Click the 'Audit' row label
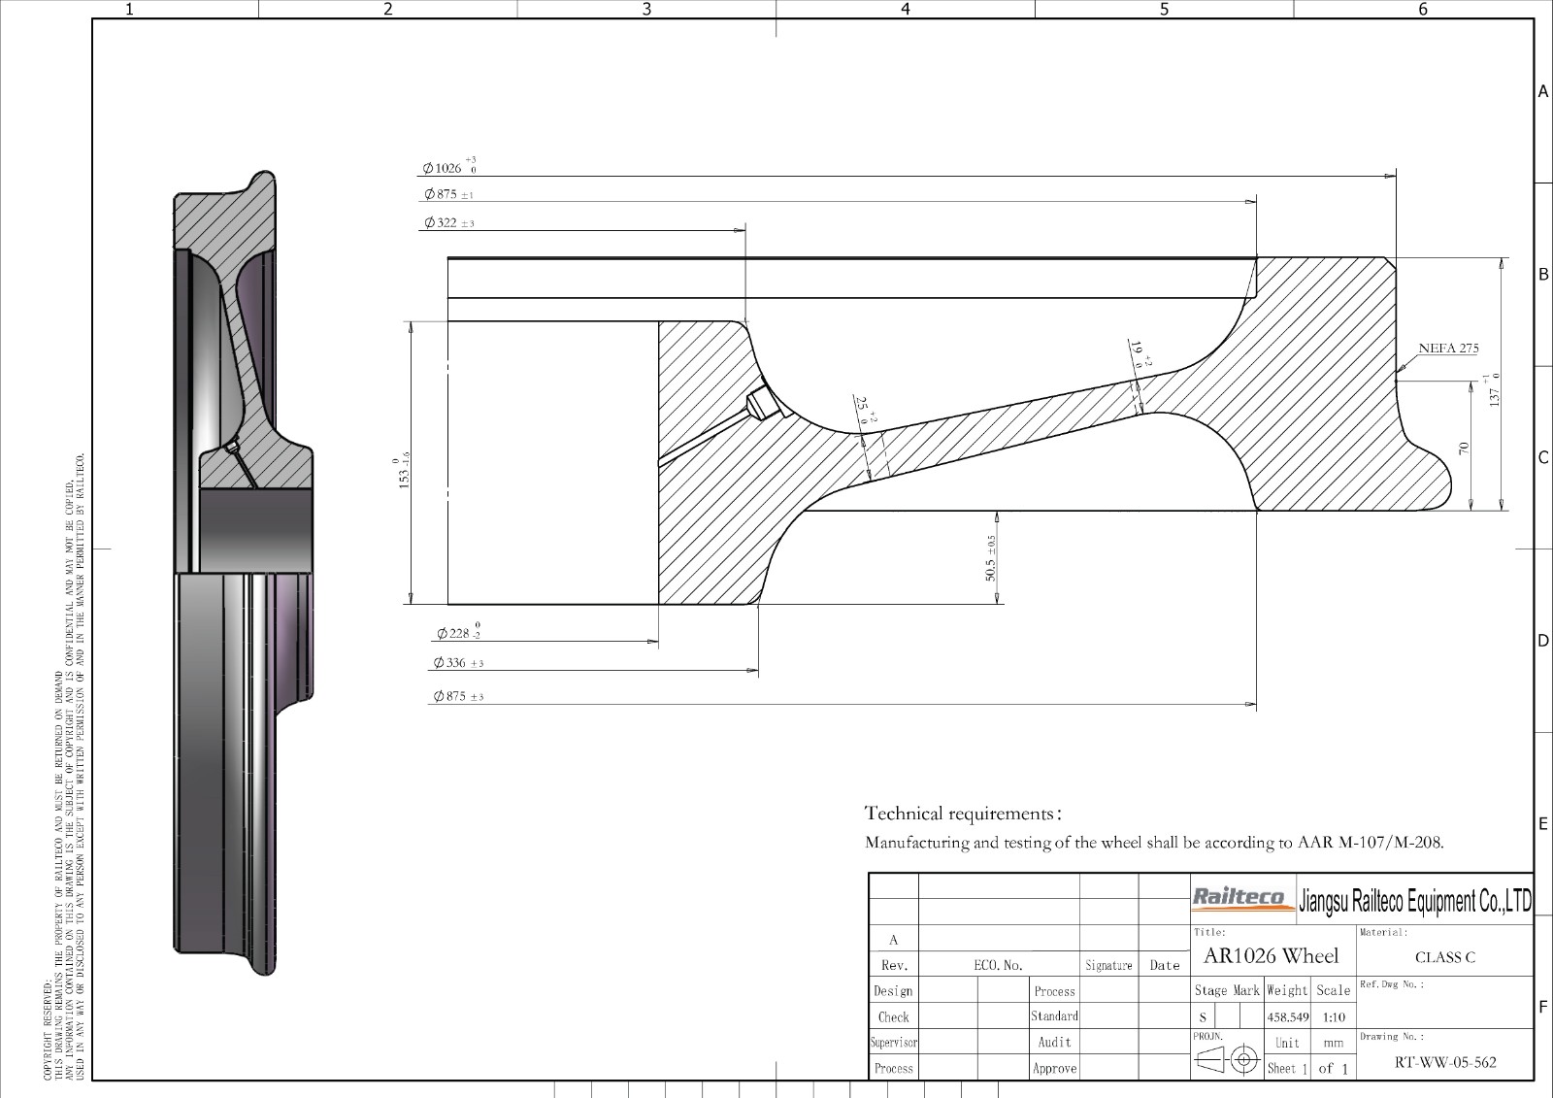Image resolution: width=1553 pixels, height=1098 pixels. tap(1054, 1042)
